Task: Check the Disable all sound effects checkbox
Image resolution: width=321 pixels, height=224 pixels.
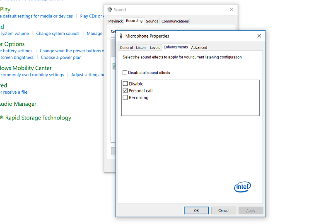Action: click(125, 73)
